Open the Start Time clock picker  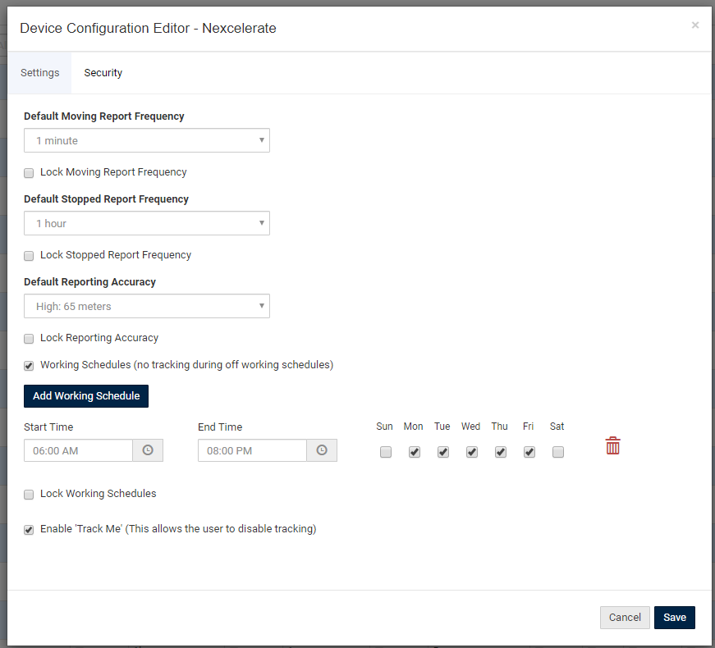(148, 450)
